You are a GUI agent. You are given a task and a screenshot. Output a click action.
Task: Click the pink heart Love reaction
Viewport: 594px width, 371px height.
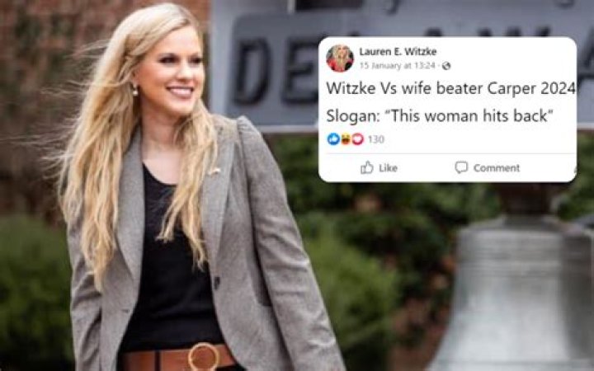[x=357, y=139]
